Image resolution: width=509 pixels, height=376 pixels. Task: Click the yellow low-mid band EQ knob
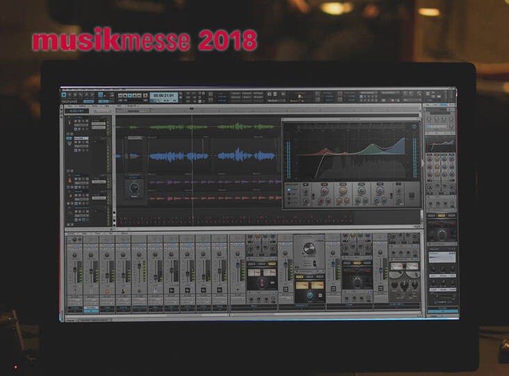[x=343, y=191]
